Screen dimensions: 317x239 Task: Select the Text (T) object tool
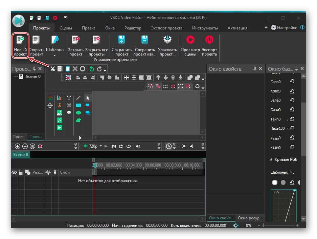[69, 98]
